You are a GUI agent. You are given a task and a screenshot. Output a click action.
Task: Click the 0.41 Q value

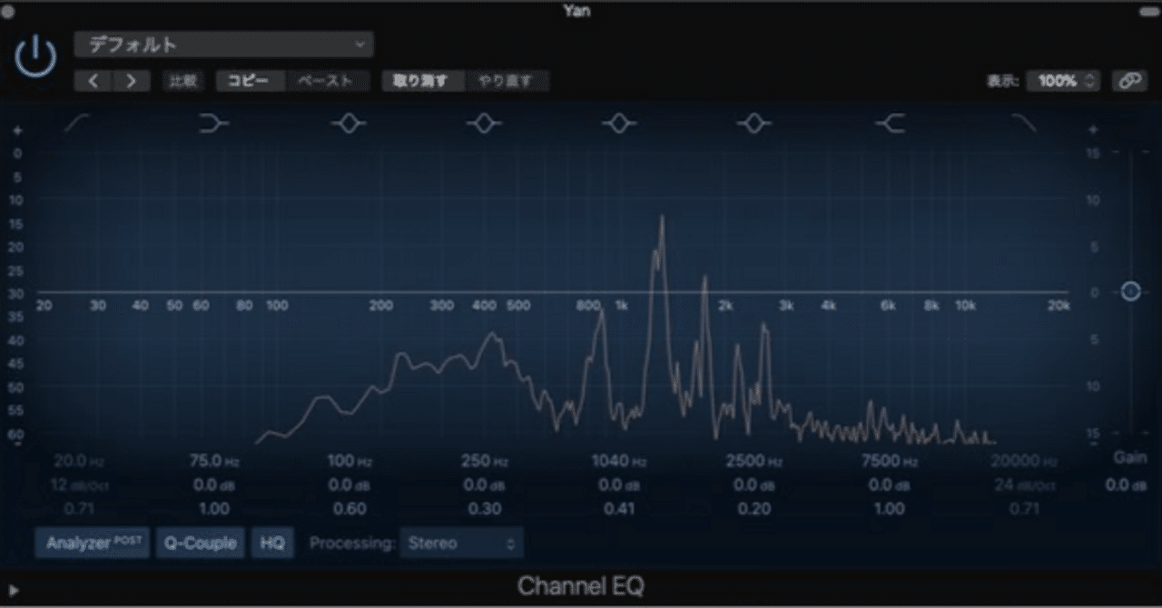point(618,508)
